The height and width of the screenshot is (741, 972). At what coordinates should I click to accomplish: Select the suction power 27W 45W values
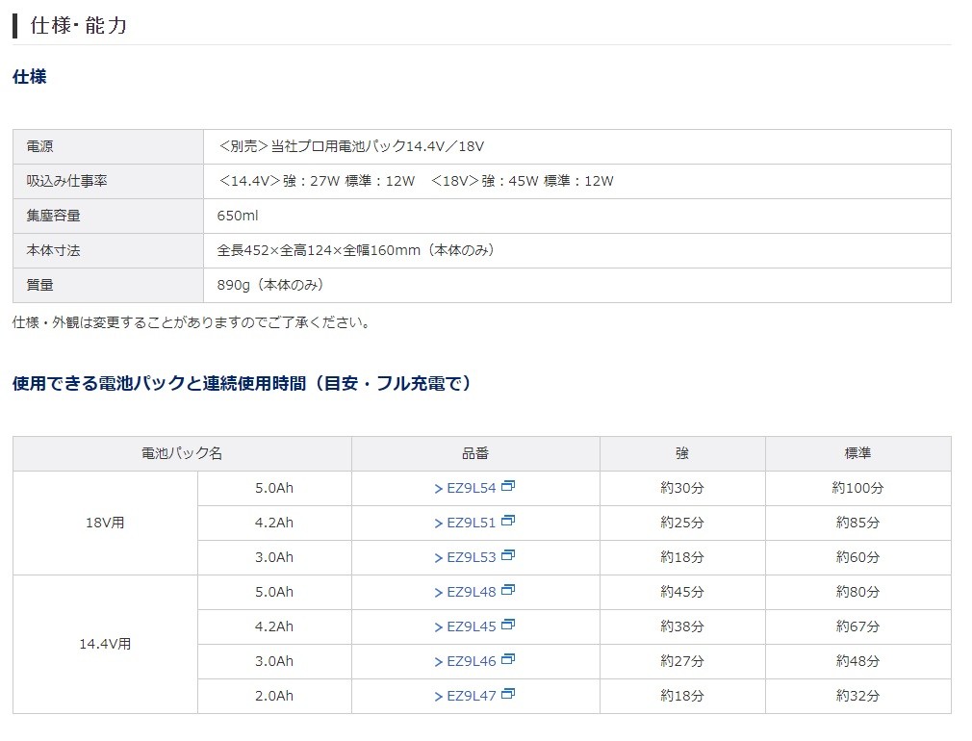click(x=416, y=181)
